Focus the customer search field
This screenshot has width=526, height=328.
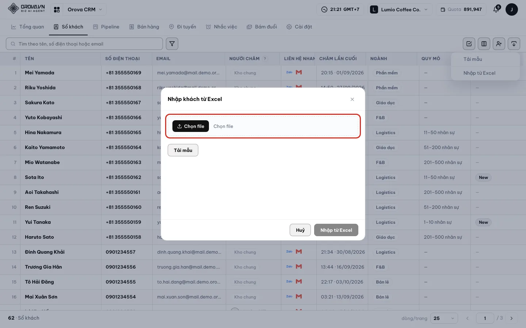[84, 44]
